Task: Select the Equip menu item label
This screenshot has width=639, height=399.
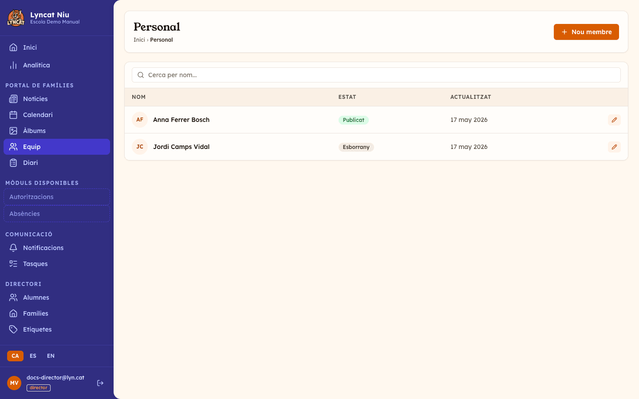Action: 32,147
